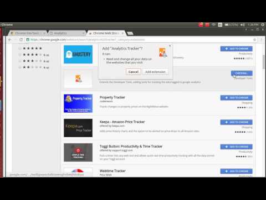Click the page vertical scrollbar thumb
The width and height of the screenshot is (266, 200).
pyautogui.click(x=264, y=62)
